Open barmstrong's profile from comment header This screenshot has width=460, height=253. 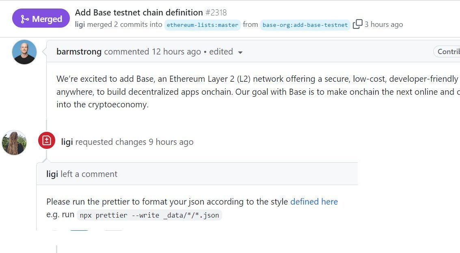coord(79,52)
